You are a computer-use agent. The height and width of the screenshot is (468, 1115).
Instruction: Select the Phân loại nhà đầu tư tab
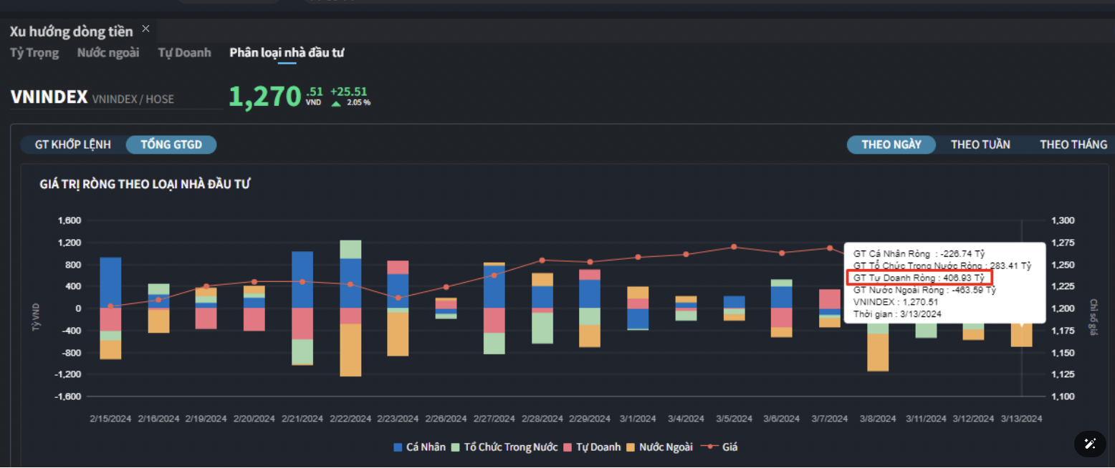click(287, 52)
